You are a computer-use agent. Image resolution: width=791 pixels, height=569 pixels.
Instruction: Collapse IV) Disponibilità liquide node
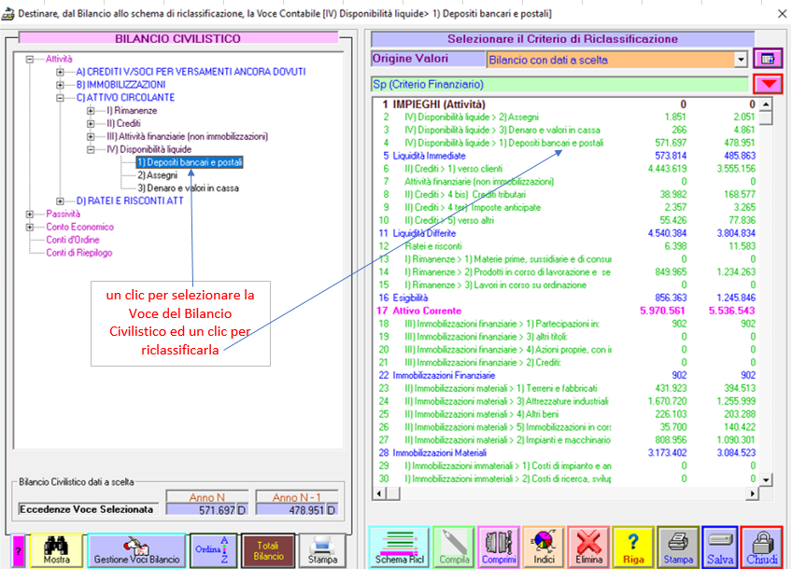[x=91, y=149]
